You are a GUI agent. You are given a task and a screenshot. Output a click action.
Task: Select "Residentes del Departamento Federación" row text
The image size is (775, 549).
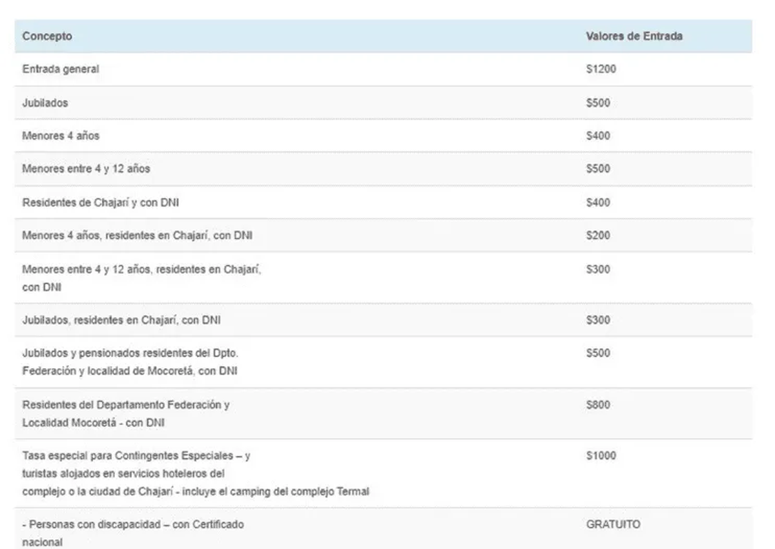tap(126, 405)
